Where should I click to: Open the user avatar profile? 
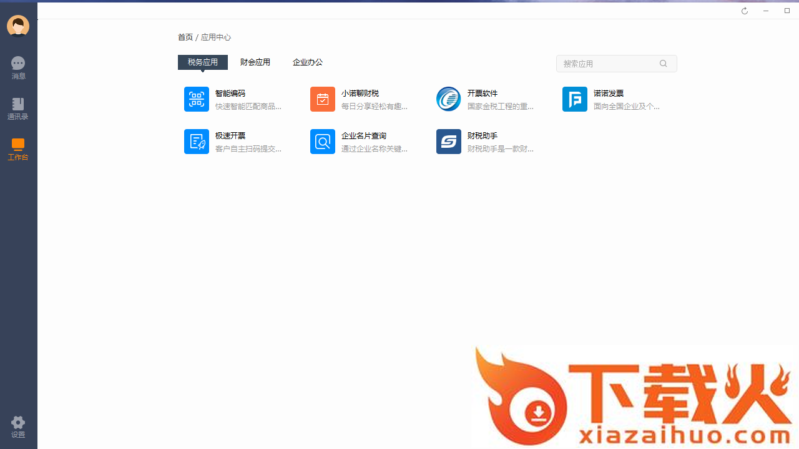click(18, 26)
